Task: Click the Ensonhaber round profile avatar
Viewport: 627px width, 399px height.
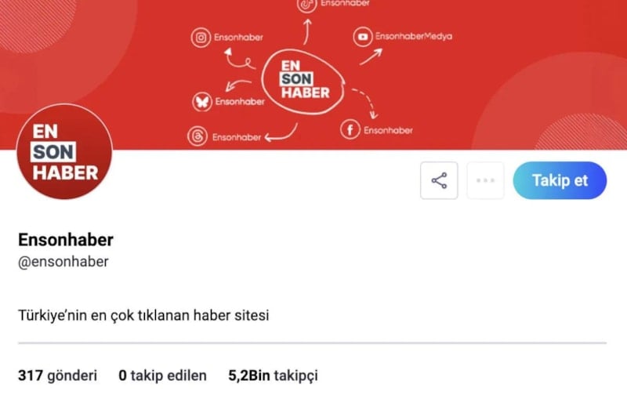Action: pos(64,151)
